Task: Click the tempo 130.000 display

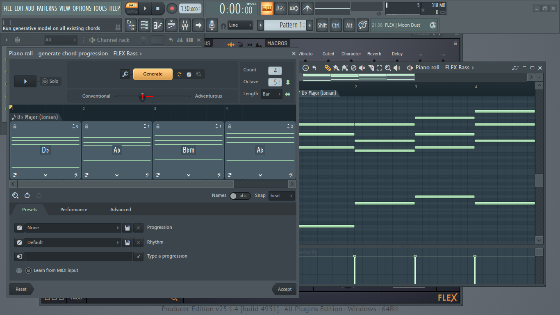Action: [x=190, y=9]
